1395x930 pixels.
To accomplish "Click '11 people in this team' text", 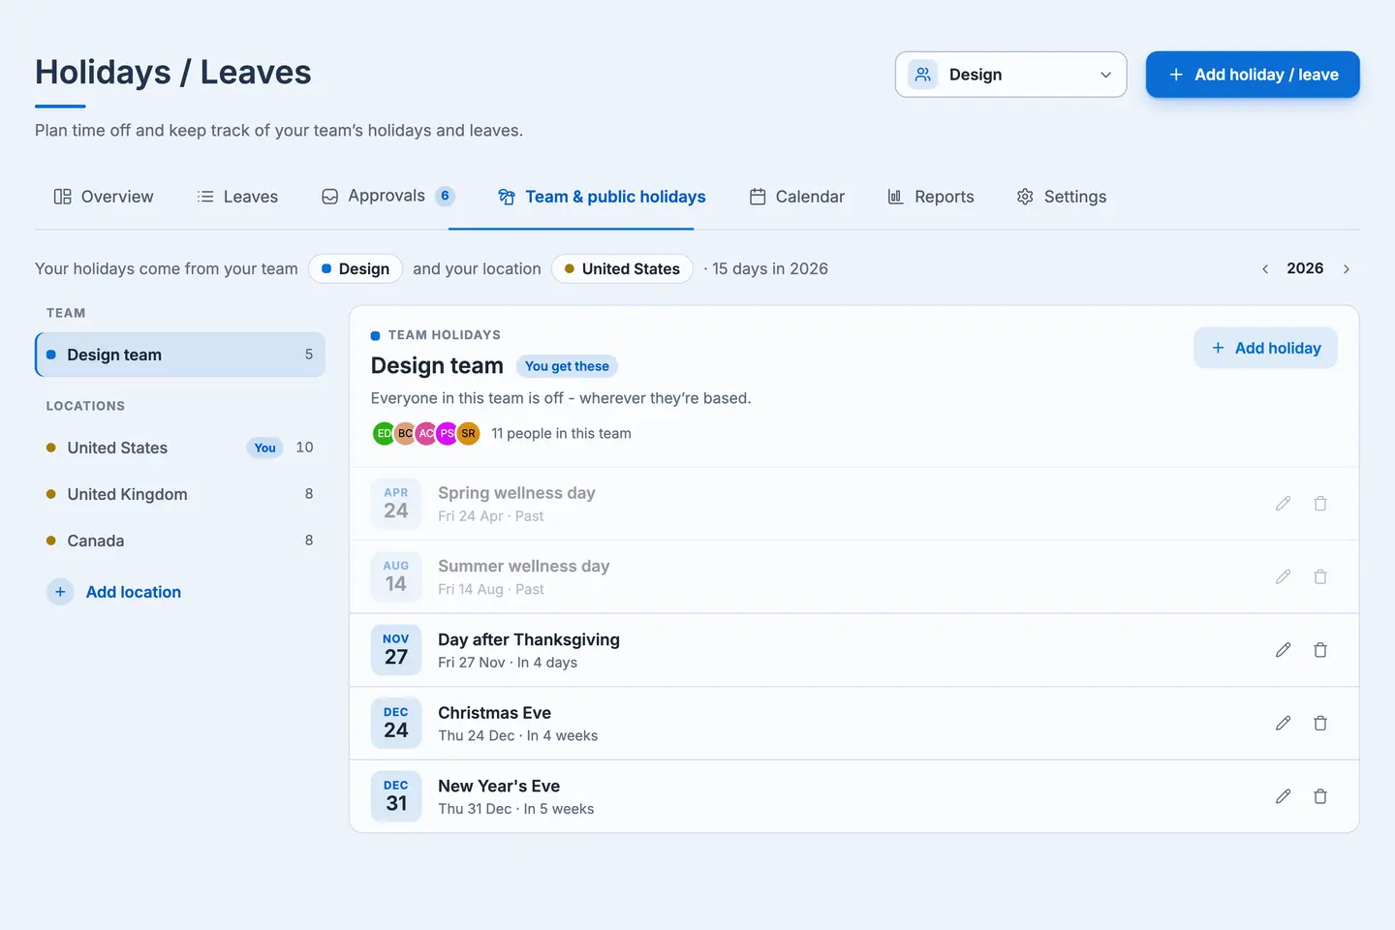I will click(x=561, y=433).
